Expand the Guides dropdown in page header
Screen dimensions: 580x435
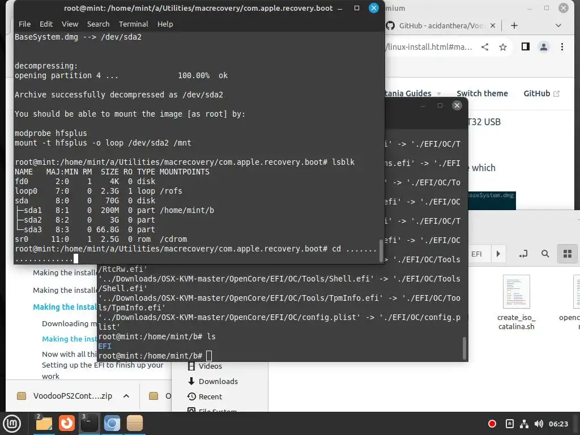(439, 93)
